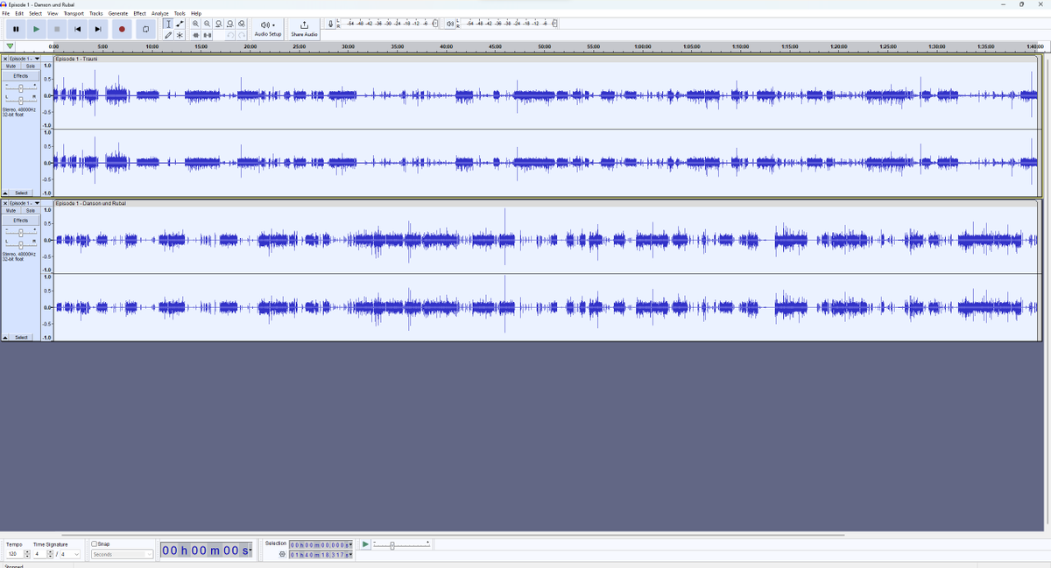Viewport: 1051px width, 568px height.
Task: Open the Effect menu
Action: click(x=139, y=13)
